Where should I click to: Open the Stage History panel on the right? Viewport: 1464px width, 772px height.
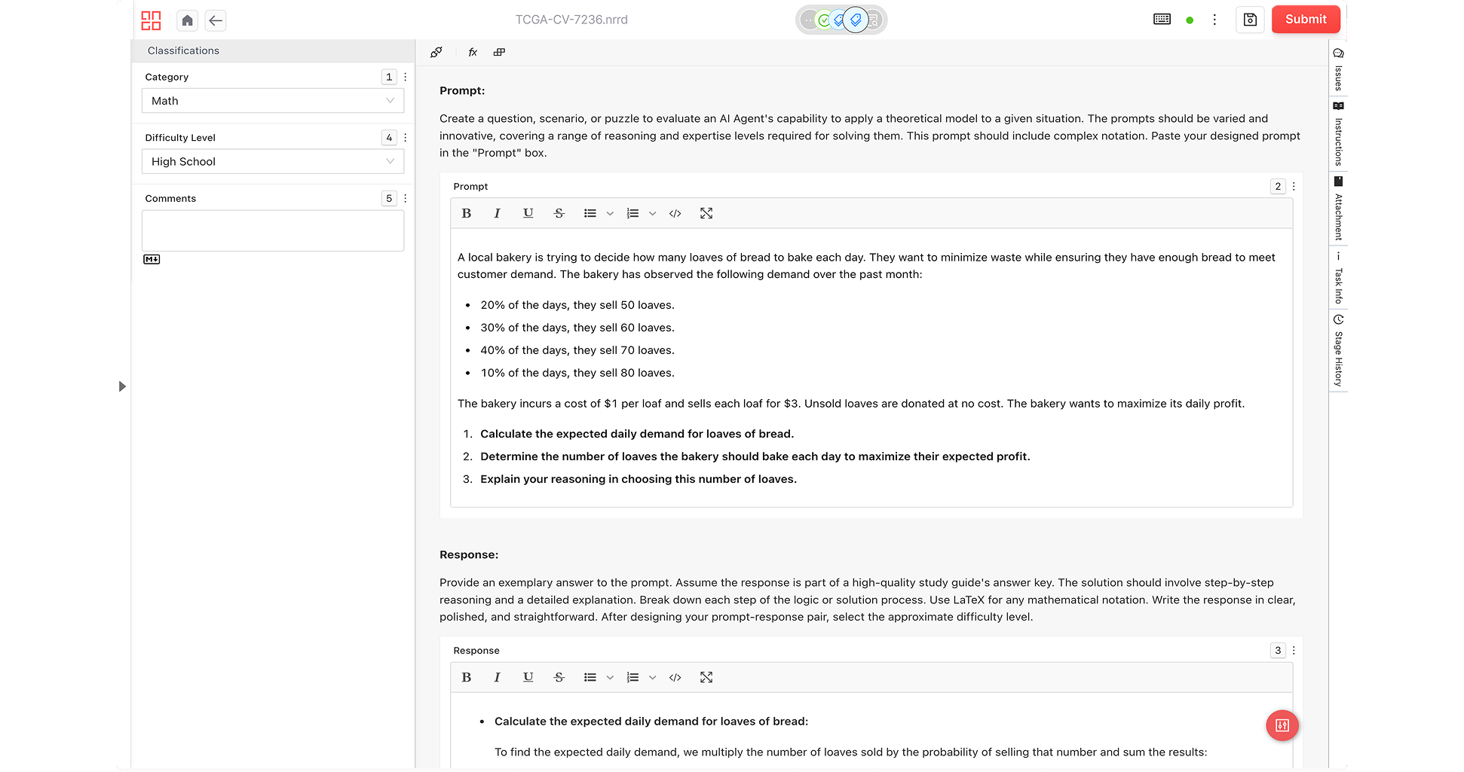(1338, 350)
